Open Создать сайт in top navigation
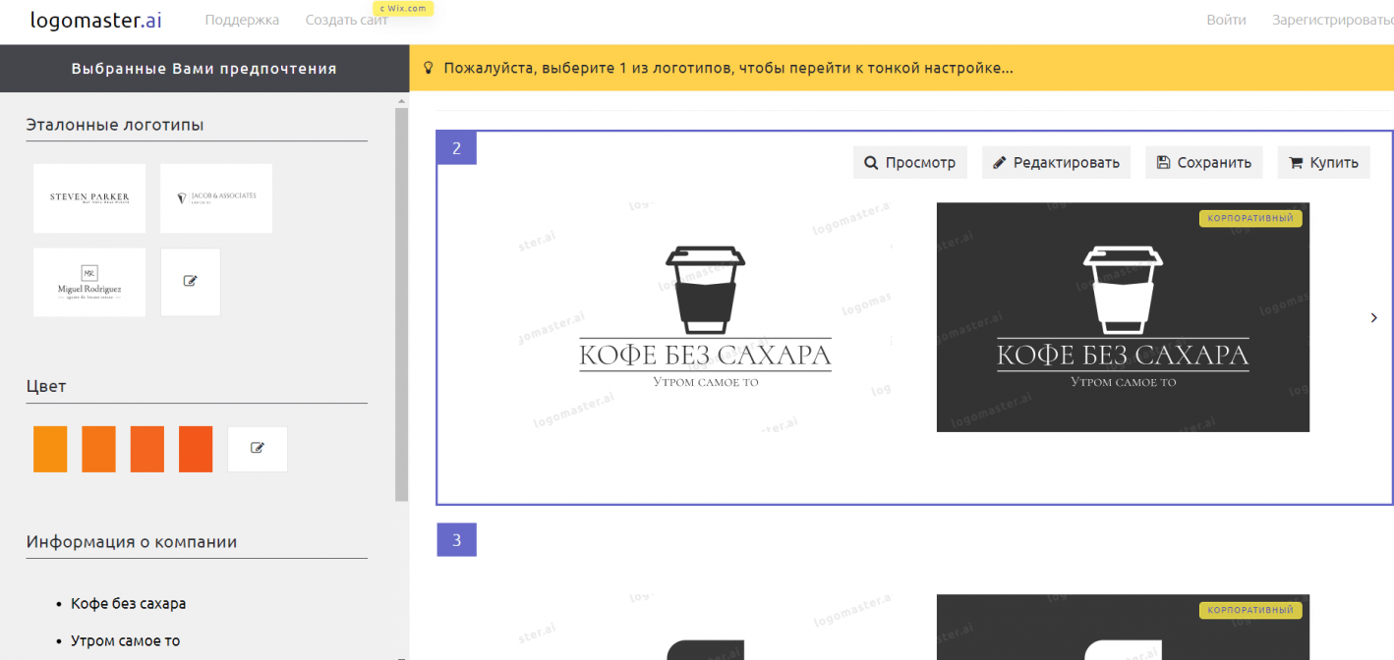 click(x=346, y=20)
